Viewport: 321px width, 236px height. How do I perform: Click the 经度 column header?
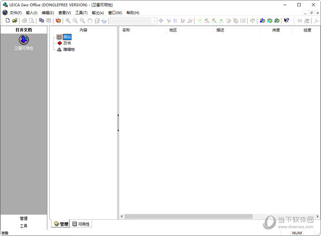[x=307, y=30]
